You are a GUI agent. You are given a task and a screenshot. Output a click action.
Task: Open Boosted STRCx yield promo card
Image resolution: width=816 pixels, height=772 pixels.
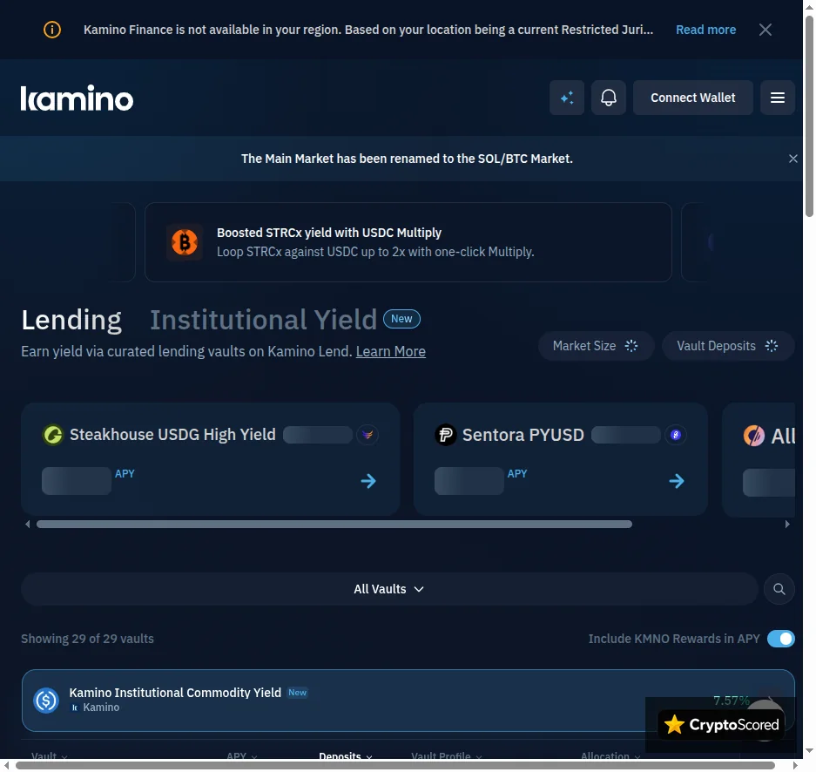408,242
